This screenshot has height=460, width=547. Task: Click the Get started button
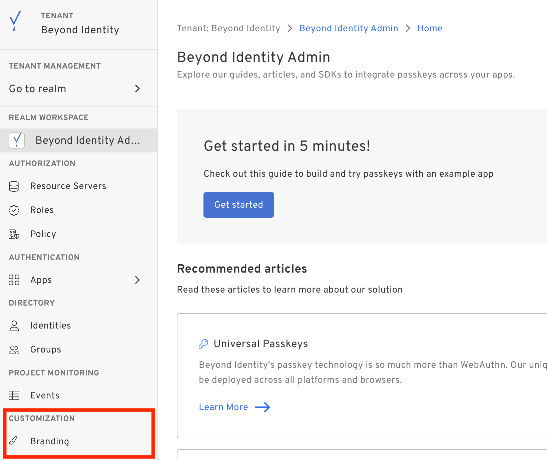point(239,205)
